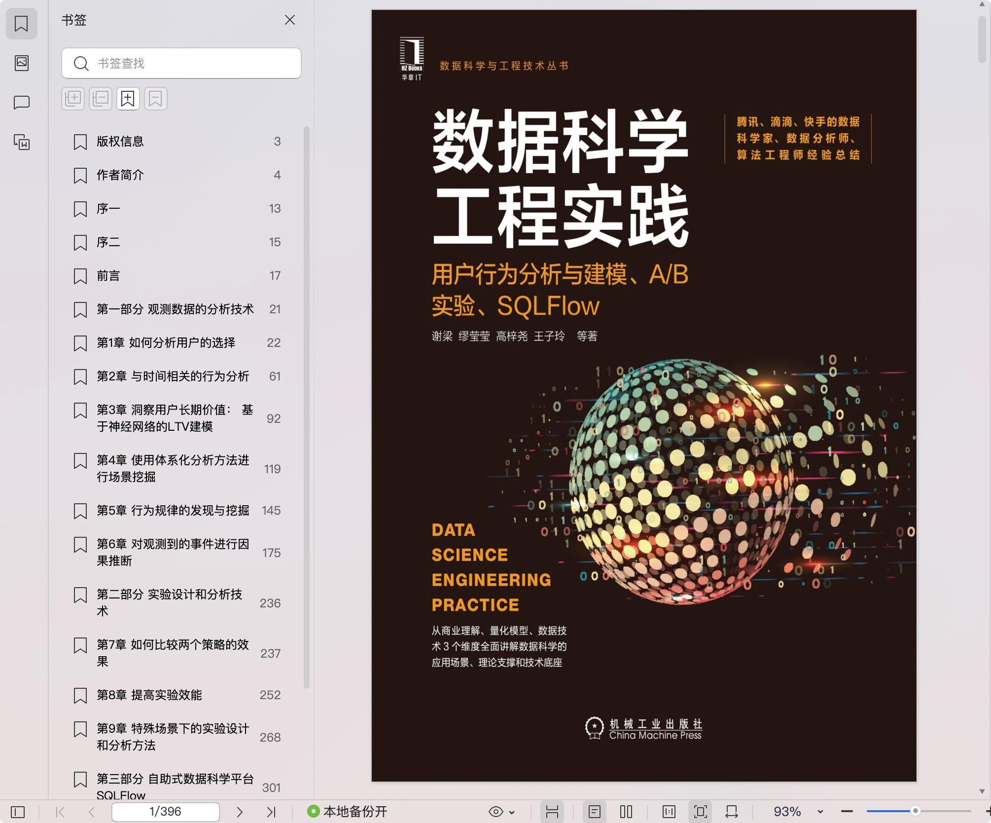Go to 第二部分 实验设计和分析技术

coord(177,603)
